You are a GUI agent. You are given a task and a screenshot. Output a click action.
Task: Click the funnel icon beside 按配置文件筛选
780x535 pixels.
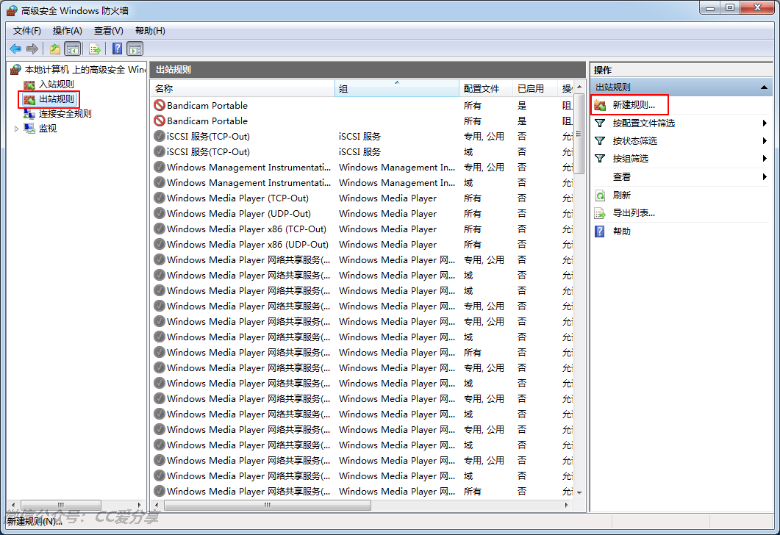pos(601,123)
